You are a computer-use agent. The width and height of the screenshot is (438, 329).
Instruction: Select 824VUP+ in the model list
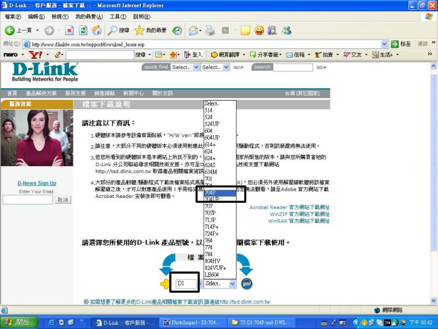coord(220,268)
